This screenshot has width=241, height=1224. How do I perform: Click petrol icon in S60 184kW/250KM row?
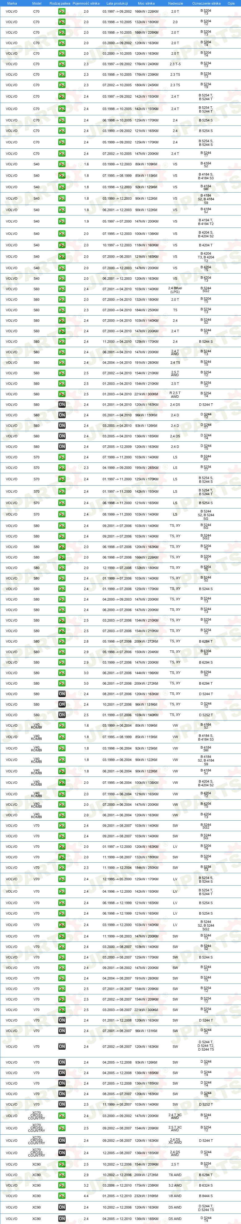point(62,310)
